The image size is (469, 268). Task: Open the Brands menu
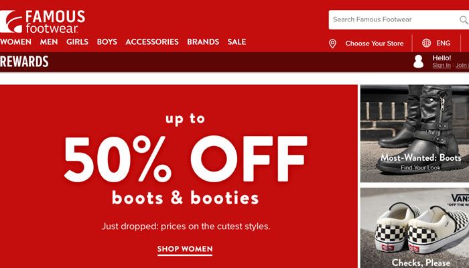point(203,42)
